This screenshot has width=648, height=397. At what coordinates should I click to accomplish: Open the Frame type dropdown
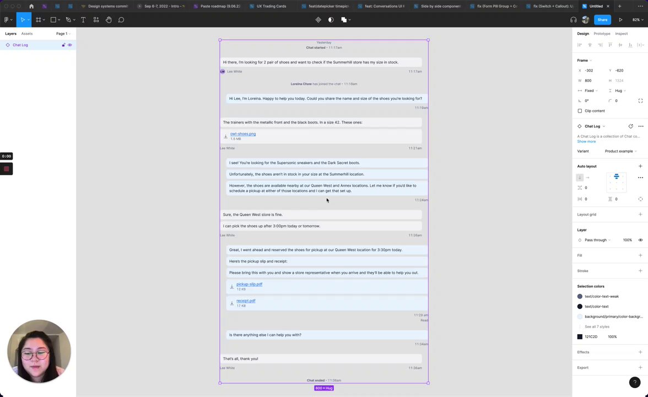pyautogui.click(x=584, y=61)
